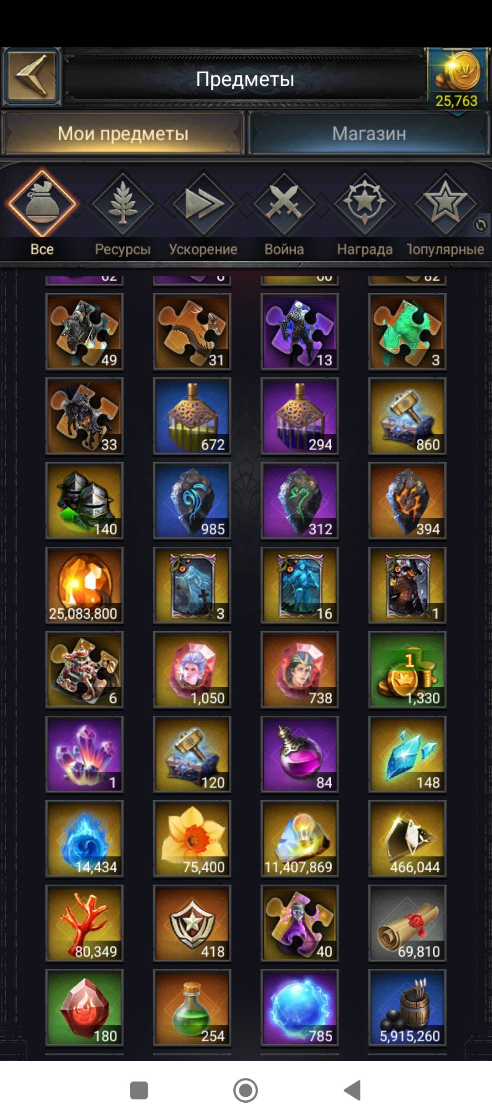Select the green potion item 254
Image resolution: width=492 pixels, height=1120 pixels.
tap(192, 1008)
